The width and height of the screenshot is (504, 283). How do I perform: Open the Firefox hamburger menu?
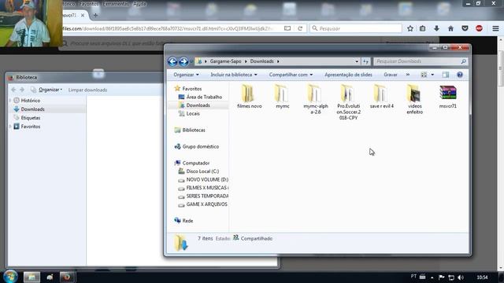[495, 28]
